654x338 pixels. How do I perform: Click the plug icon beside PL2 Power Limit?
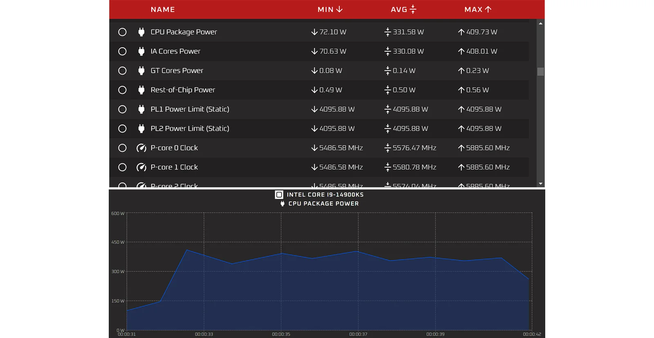(x=141, y=128)
